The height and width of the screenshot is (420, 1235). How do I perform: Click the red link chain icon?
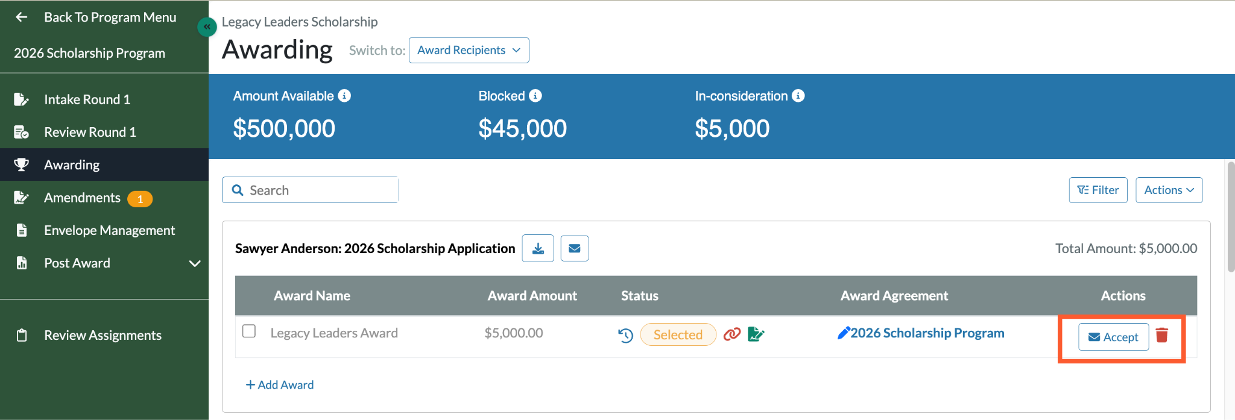click(731, 334)
